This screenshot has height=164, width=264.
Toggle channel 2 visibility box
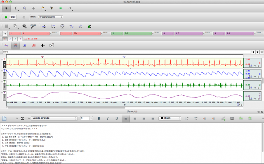pos(10,39)
